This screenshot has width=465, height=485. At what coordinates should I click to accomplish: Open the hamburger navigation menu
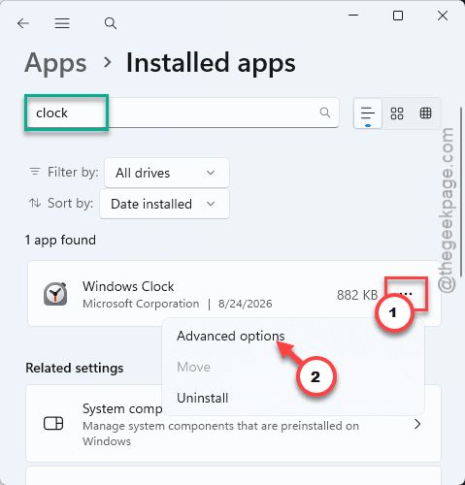pyautogui.click(x=62, y=23)
